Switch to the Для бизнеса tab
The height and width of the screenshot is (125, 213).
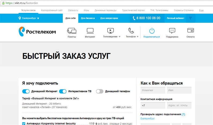pyautogui.click(x=88, y=18)
